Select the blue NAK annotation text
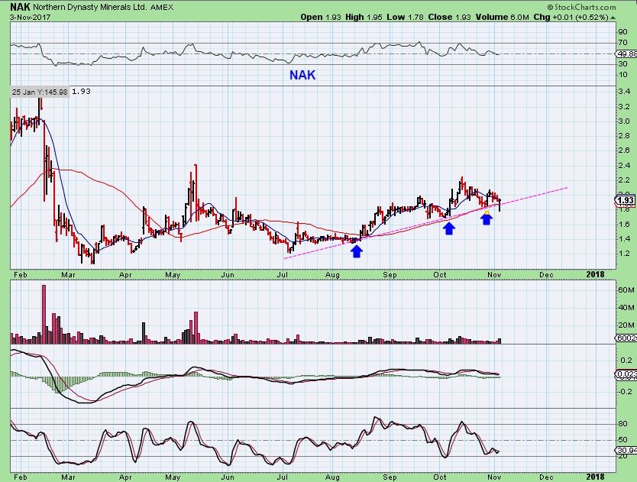 click(302, 75)
